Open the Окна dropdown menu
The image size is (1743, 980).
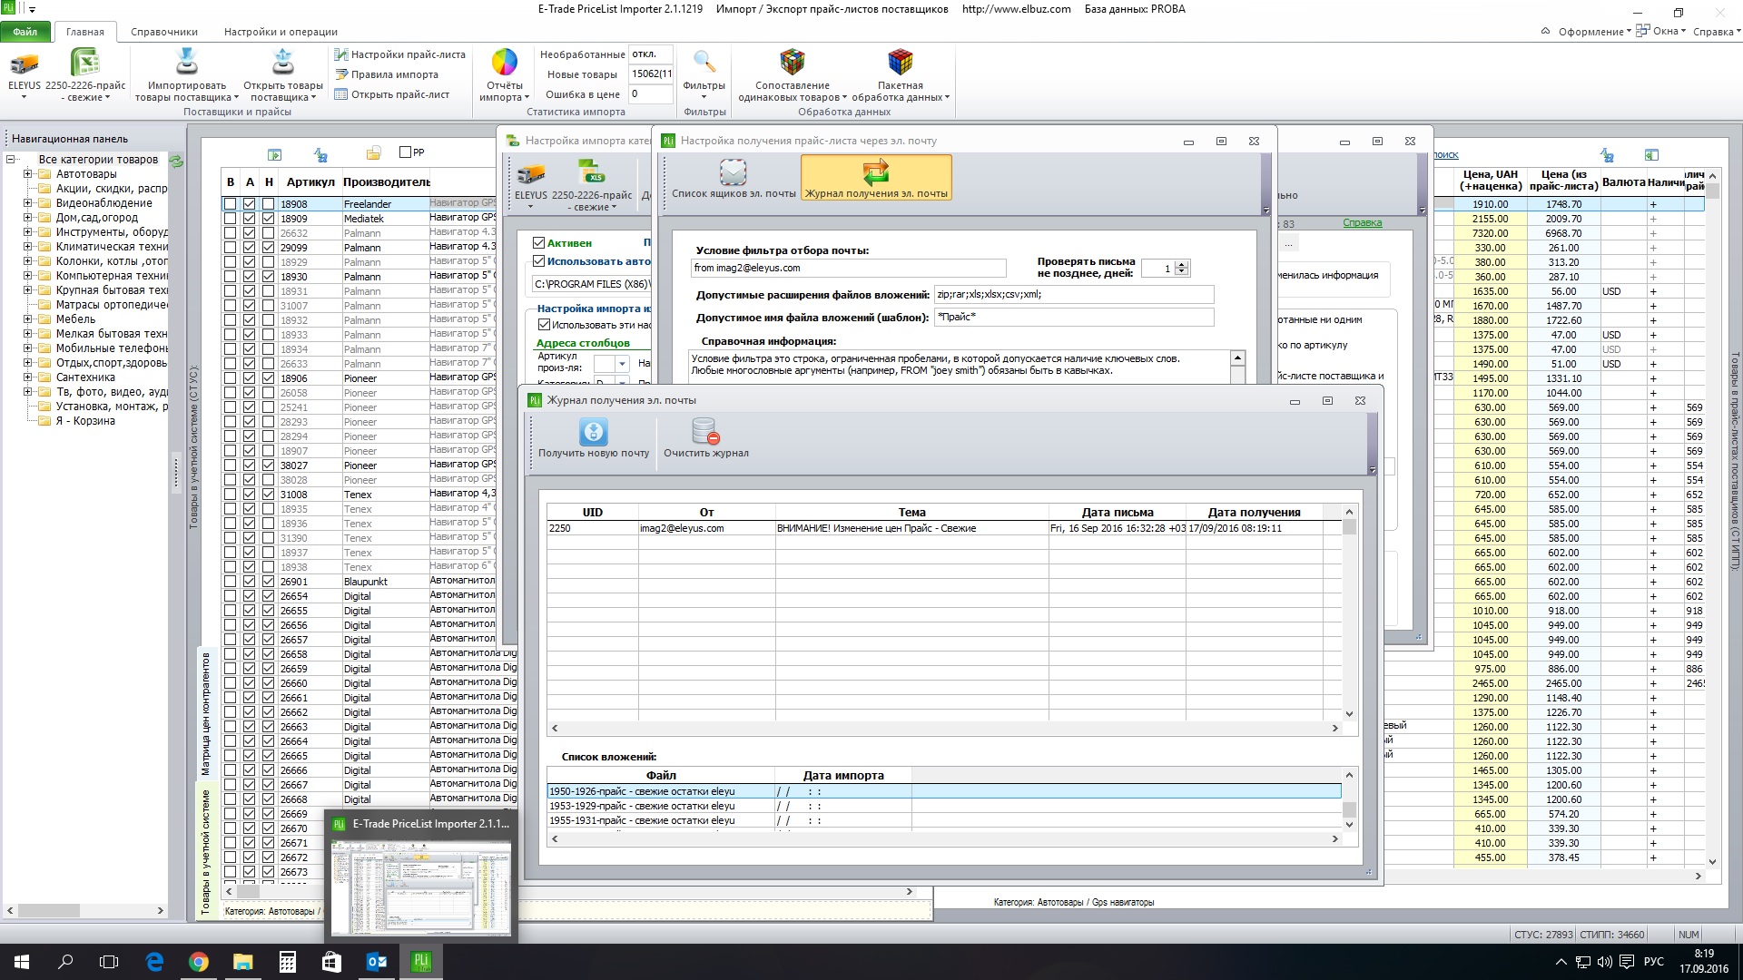click(1661, 31)
